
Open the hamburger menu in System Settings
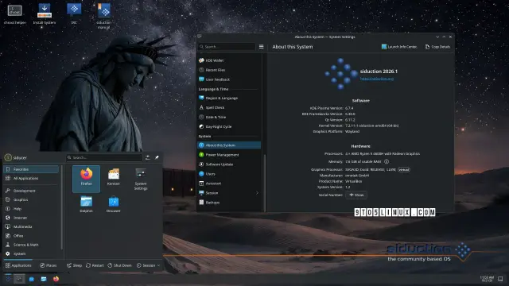pyautogui.click(x=262, y=47)
